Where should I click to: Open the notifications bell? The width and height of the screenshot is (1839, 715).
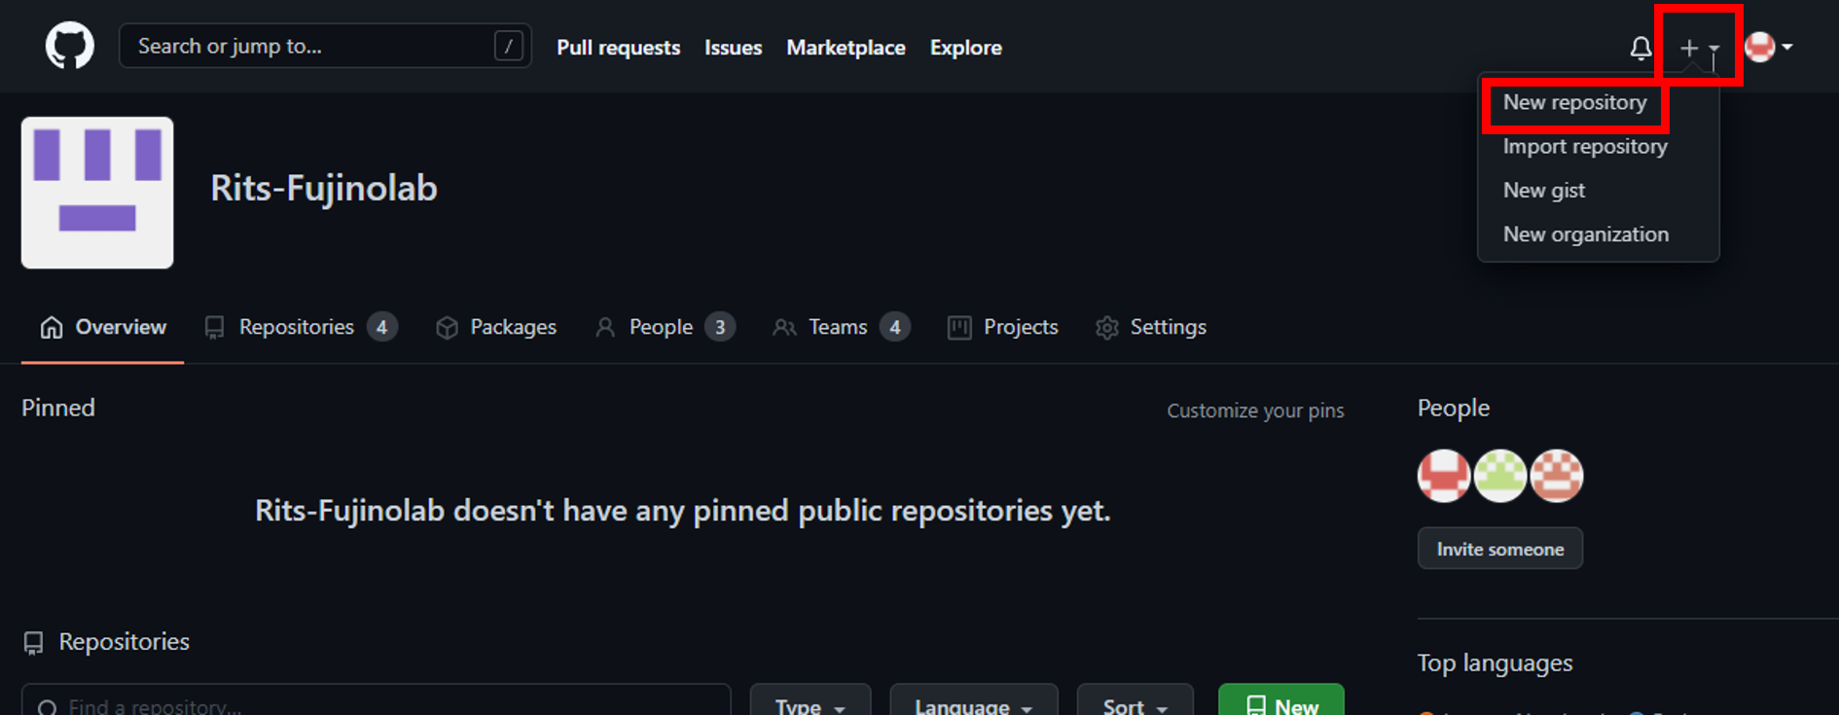tap(1641, 48)
